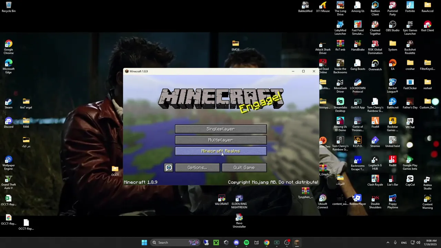Select the FiveM desktop shortcut

[x=375, y=123]
